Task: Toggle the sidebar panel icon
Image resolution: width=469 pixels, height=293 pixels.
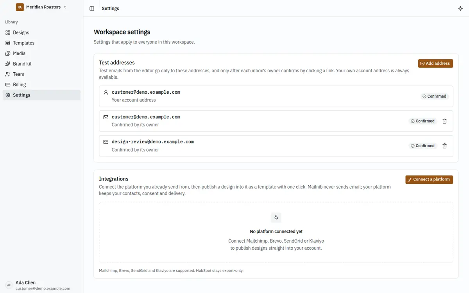Action: point(92,9)
